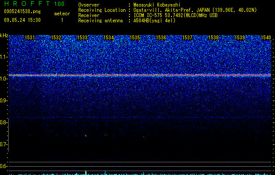This screenshot has height=175, width=275.
Task: Click the 1.1 kHz axis label
Action: tap(3, 57)
